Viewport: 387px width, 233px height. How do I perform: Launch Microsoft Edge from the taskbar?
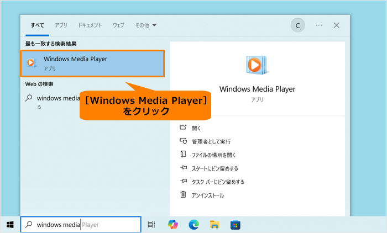click(193, 225)
